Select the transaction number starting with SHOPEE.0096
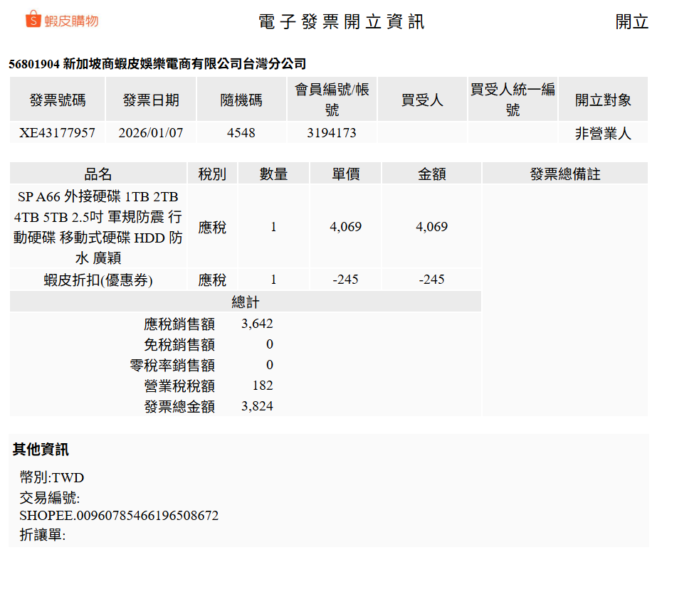This screenshot has width=699, height=589. coord(119,516)
